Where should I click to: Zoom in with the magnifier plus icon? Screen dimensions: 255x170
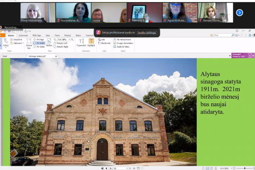[72, 40]
